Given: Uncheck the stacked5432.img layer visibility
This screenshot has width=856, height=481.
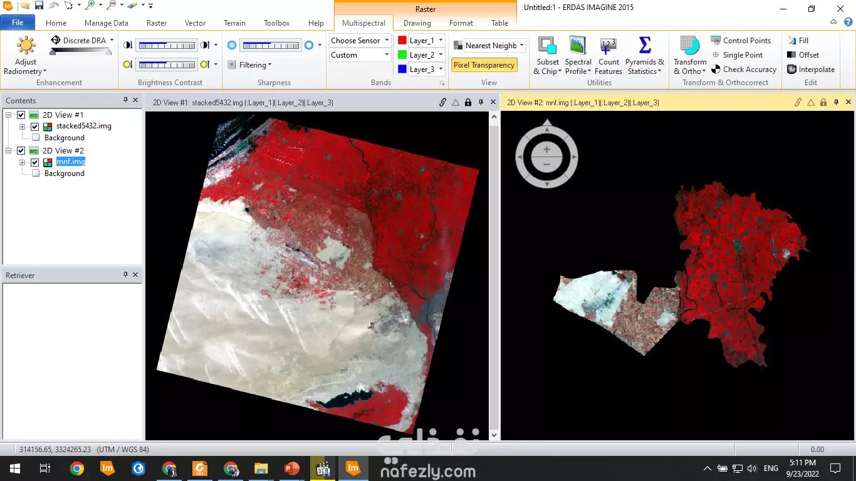Looking at the screenshot, I should click(x=34, y=126).
